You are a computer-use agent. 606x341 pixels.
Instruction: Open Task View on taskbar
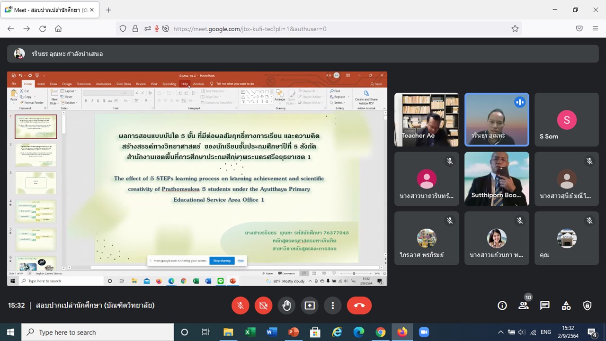point(205,332)
